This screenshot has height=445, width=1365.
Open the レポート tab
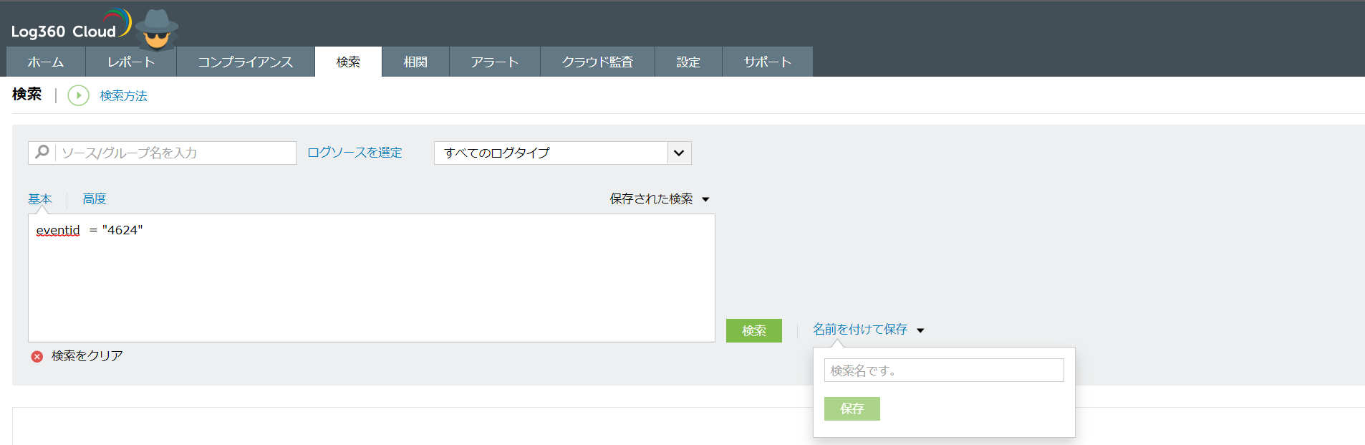pos(131,62)
